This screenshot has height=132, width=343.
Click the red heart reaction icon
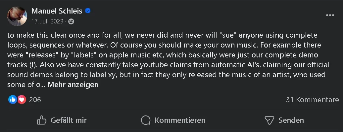tap(22, 100)
